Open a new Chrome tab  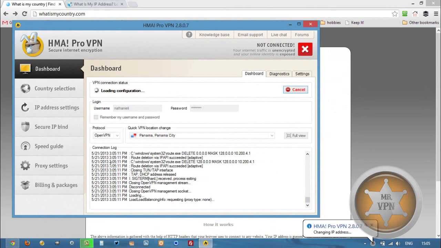coord(133,4)
